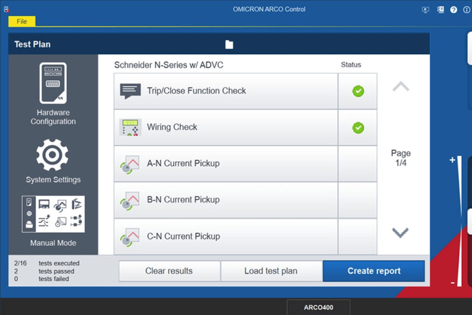The width and height of the screenshot is (472, 315).
Task: Open help via the question mark icon
Action: tap(454, 10)
